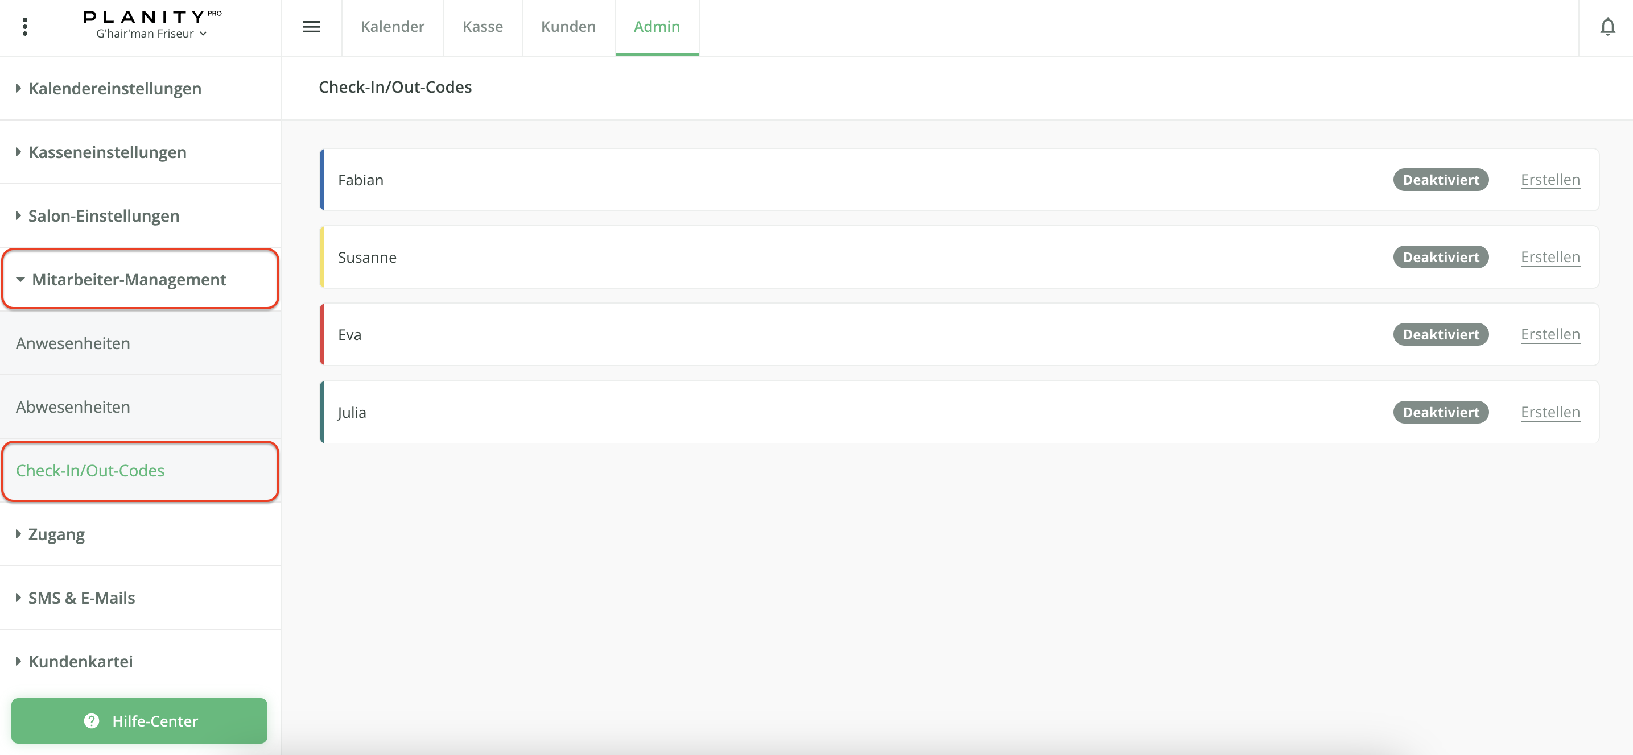This screenshot has width=1633, height=755.
Task: Click the Hilfe-Center question mark button
Action: [x=139, y=721]
